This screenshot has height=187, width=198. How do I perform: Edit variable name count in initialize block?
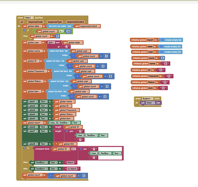[152, 58]
